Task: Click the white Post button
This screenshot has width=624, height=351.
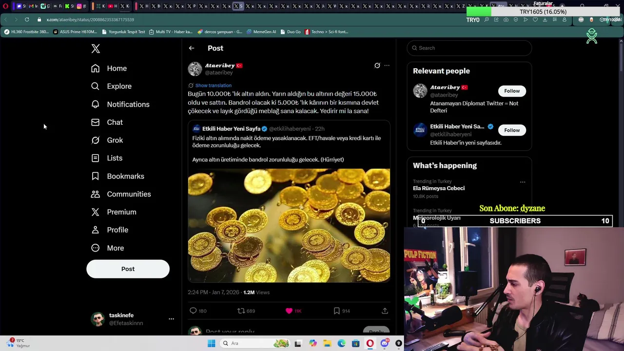Action: (128, 269)
